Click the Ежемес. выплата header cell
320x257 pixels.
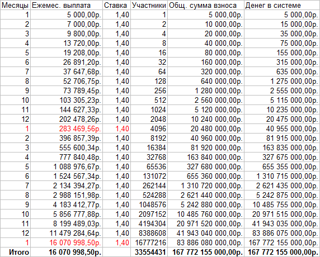67,5
